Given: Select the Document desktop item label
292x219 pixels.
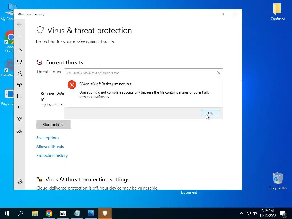Looking at the screenshot, I should (189, 192).
